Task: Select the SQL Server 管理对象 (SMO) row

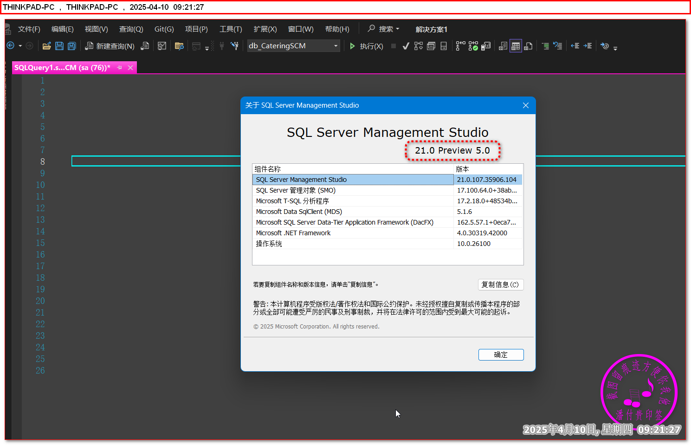Action: point(387,190)
